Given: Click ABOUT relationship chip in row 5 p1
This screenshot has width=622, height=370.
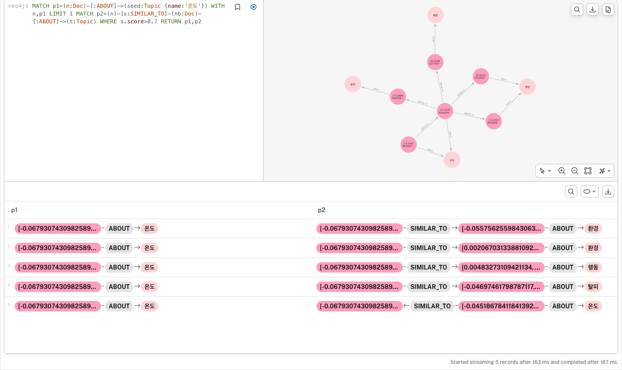Looking at the screenshot, I should pyautogui.click(x=119, y=306).
